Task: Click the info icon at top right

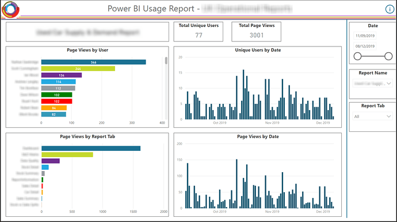Action: (390, 9)
